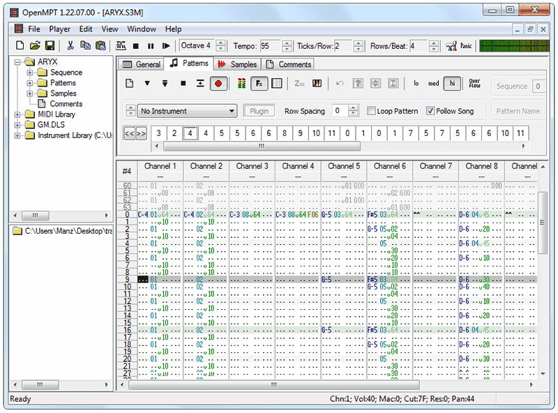Image resolution: width=558 pixels, height=413 pixels.
Task: Select the hi detail level toggle
Action: 452,84
